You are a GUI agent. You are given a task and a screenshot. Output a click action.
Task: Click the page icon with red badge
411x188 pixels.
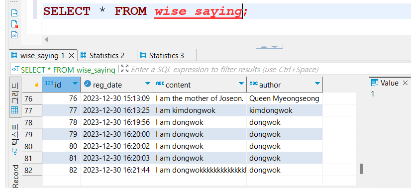pos(15,24)
